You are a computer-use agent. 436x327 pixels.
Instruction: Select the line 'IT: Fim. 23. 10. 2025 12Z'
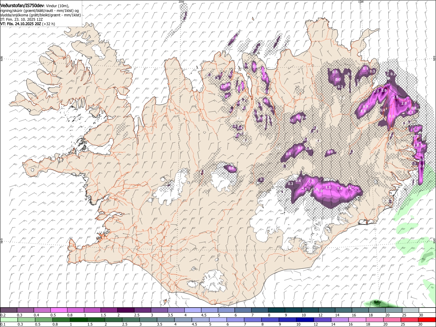pos(21,19)
